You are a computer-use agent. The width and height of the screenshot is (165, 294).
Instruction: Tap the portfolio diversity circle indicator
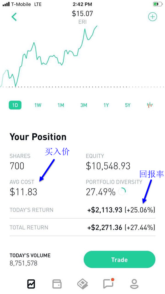(122, 192)
